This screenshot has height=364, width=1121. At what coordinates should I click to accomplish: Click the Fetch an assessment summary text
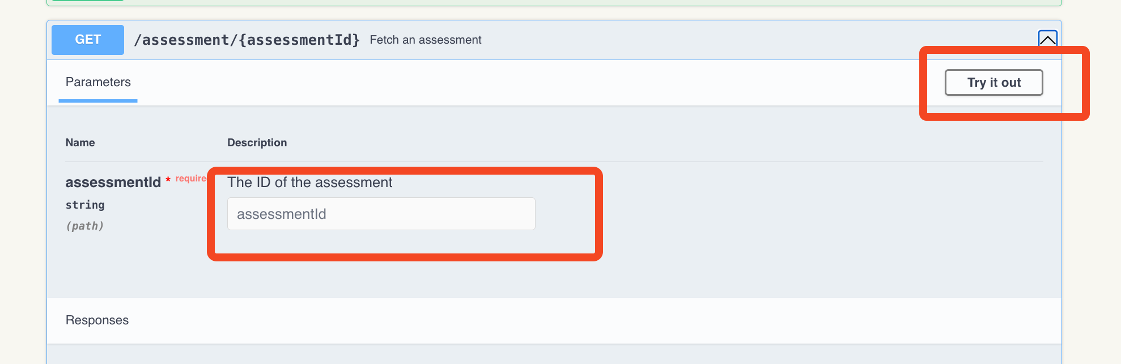[426, 40]
